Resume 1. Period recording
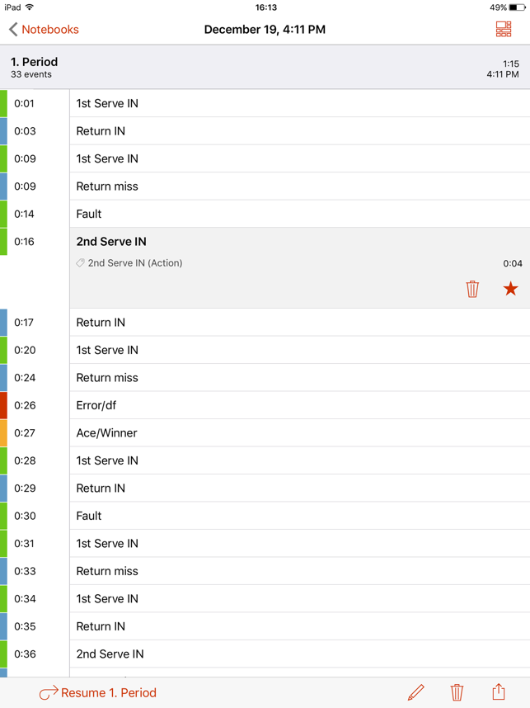Viewport: 530px width, 708px height. click(98, 692)
